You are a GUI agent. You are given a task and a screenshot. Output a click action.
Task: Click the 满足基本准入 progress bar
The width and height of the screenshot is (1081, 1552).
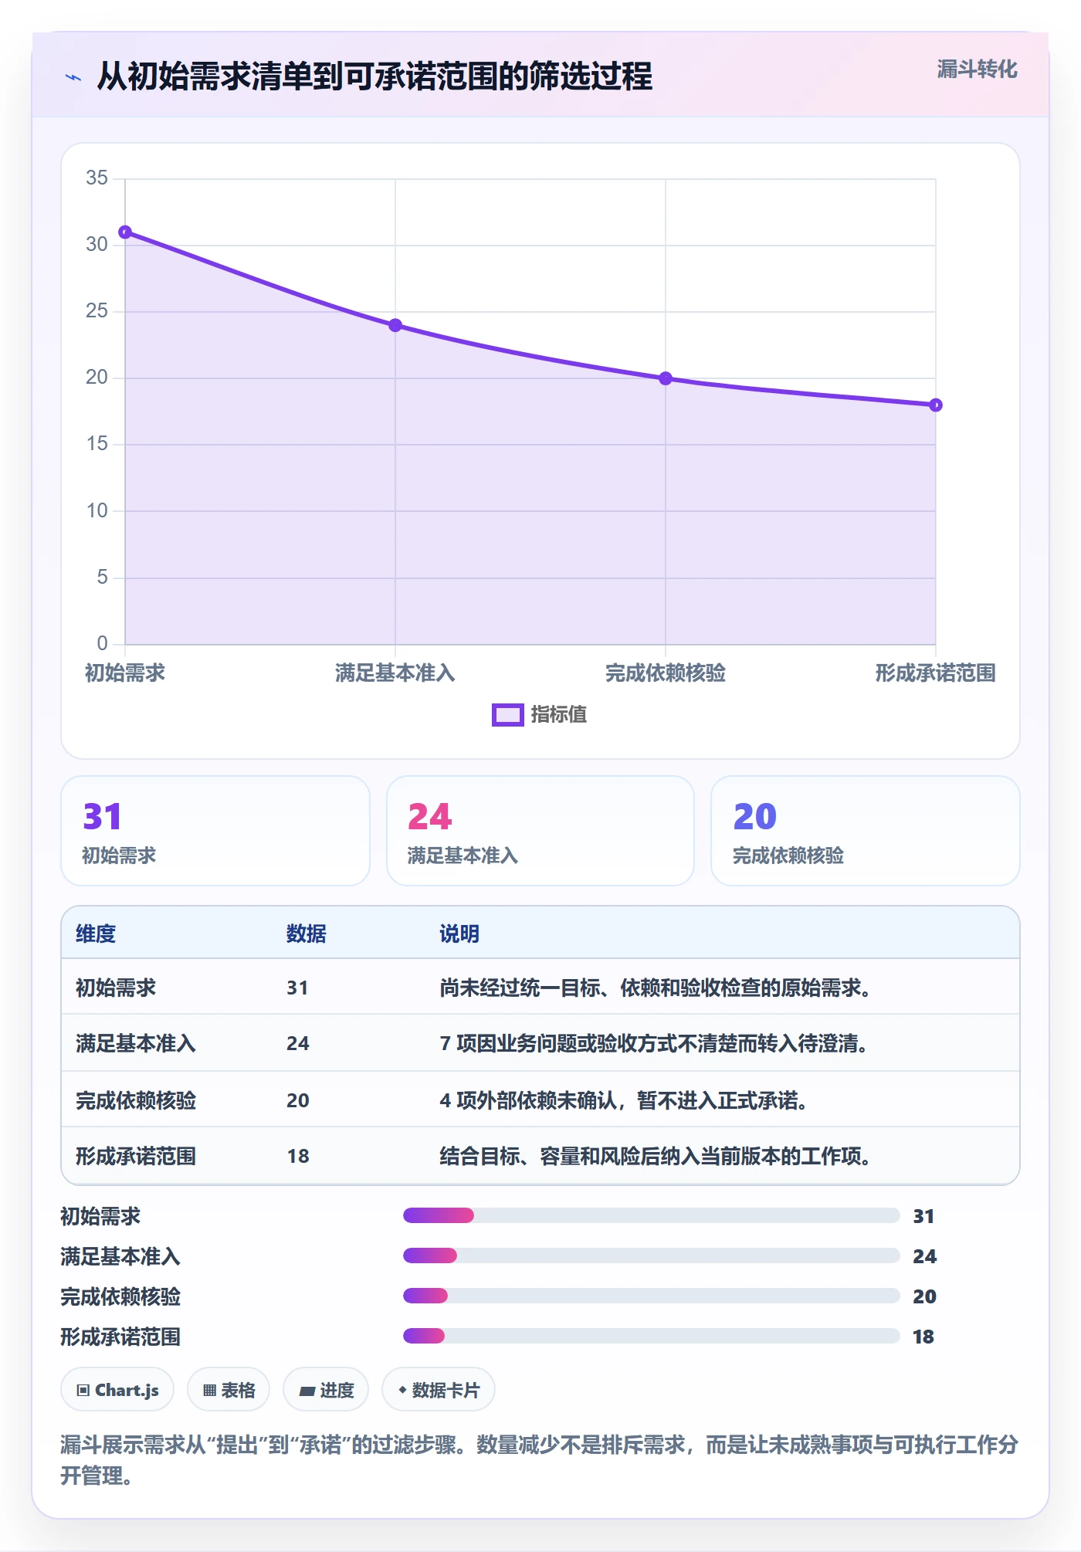pos(651,1255)
